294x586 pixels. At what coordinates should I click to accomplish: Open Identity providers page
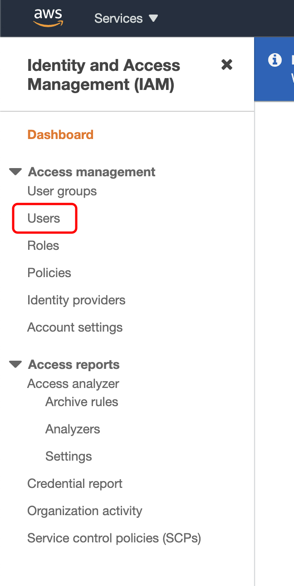[x=76, y=300]
